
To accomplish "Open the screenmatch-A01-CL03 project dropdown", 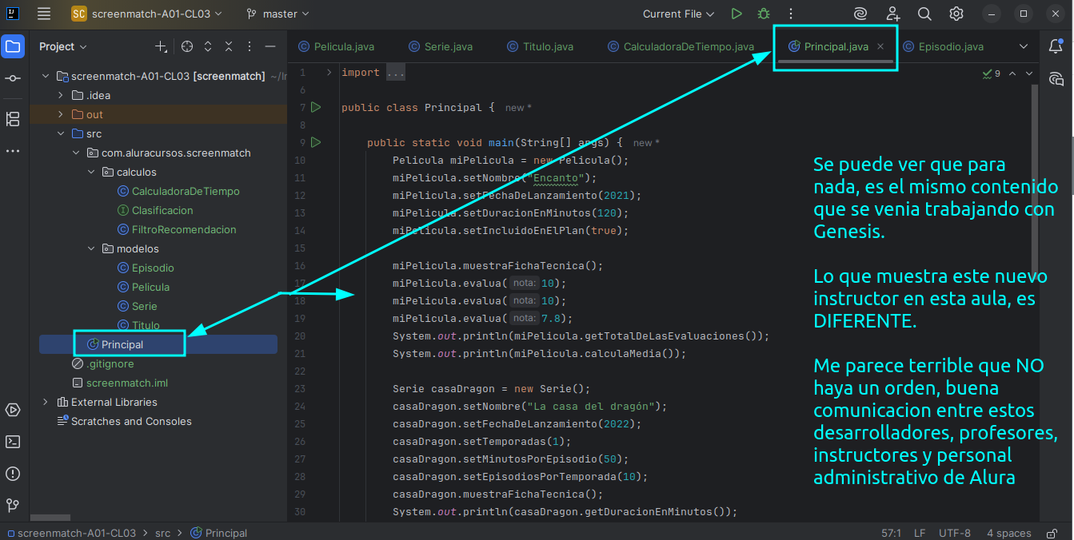I will pyautogui.click(x=147, y=14).
